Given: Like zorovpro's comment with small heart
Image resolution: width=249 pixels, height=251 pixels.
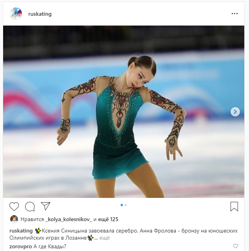Looking at the screenshot, I should coord(235,246).
